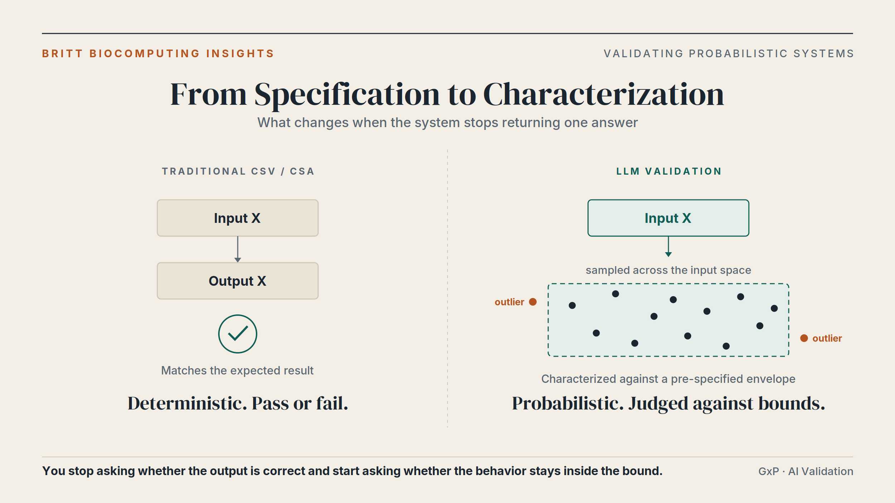895x503 pixels.
Task: Click the LLM Validation heading
Action: pos(669,171)
